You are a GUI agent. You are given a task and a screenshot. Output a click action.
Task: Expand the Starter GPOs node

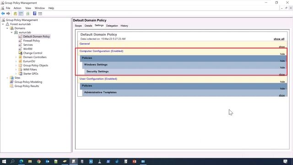coord(16,73)
